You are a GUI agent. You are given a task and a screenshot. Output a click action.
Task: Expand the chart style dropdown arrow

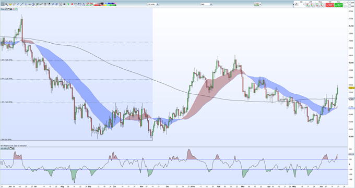pyautogui.click(x=260, y=4)
